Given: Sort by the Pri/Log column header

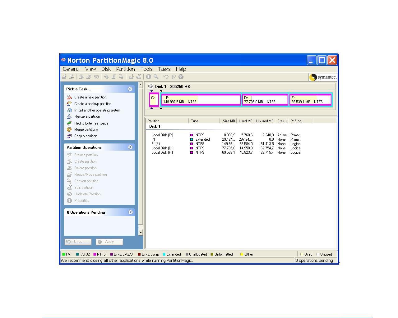Looking at the screenshot, I should 300,121.
